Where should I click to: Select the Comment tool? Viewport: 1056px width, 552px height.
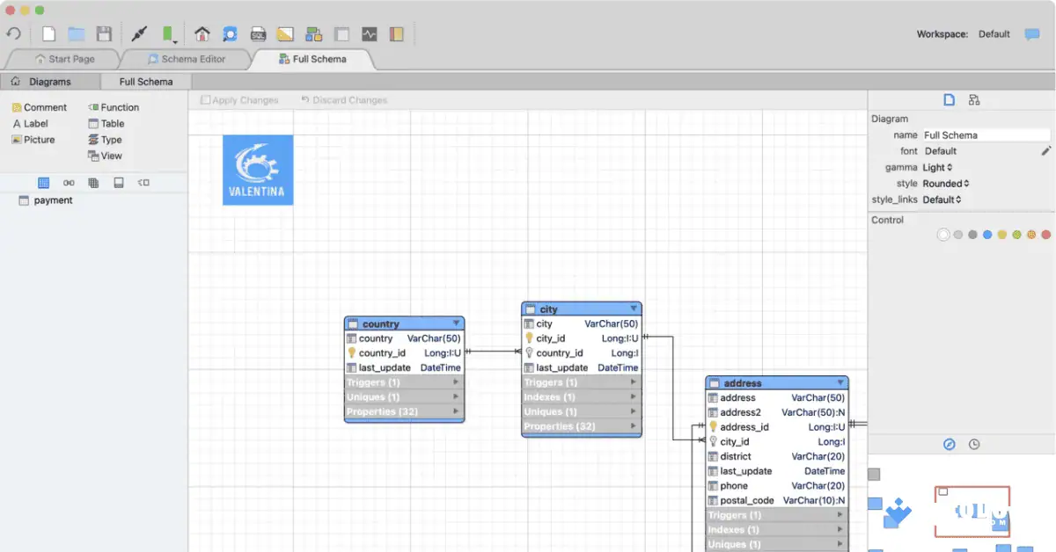(x=40, y=106)
